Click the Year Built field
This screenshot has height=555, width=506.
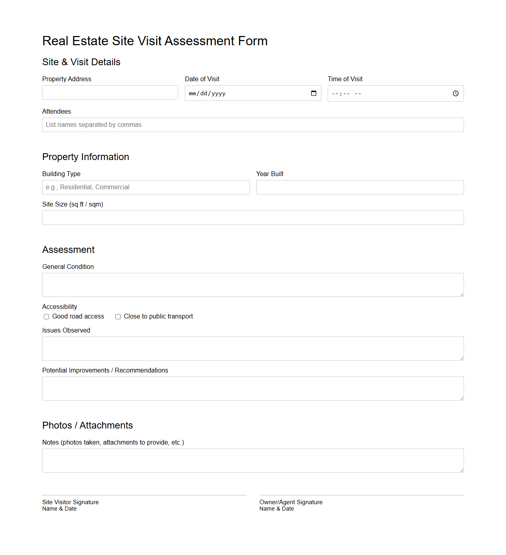[359, 187]
